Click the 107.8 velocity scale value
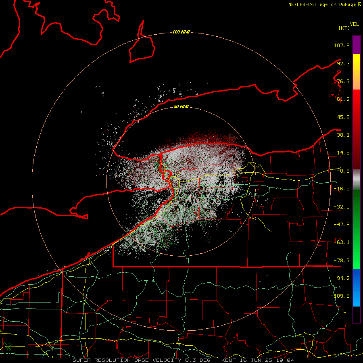 [342, 45]
